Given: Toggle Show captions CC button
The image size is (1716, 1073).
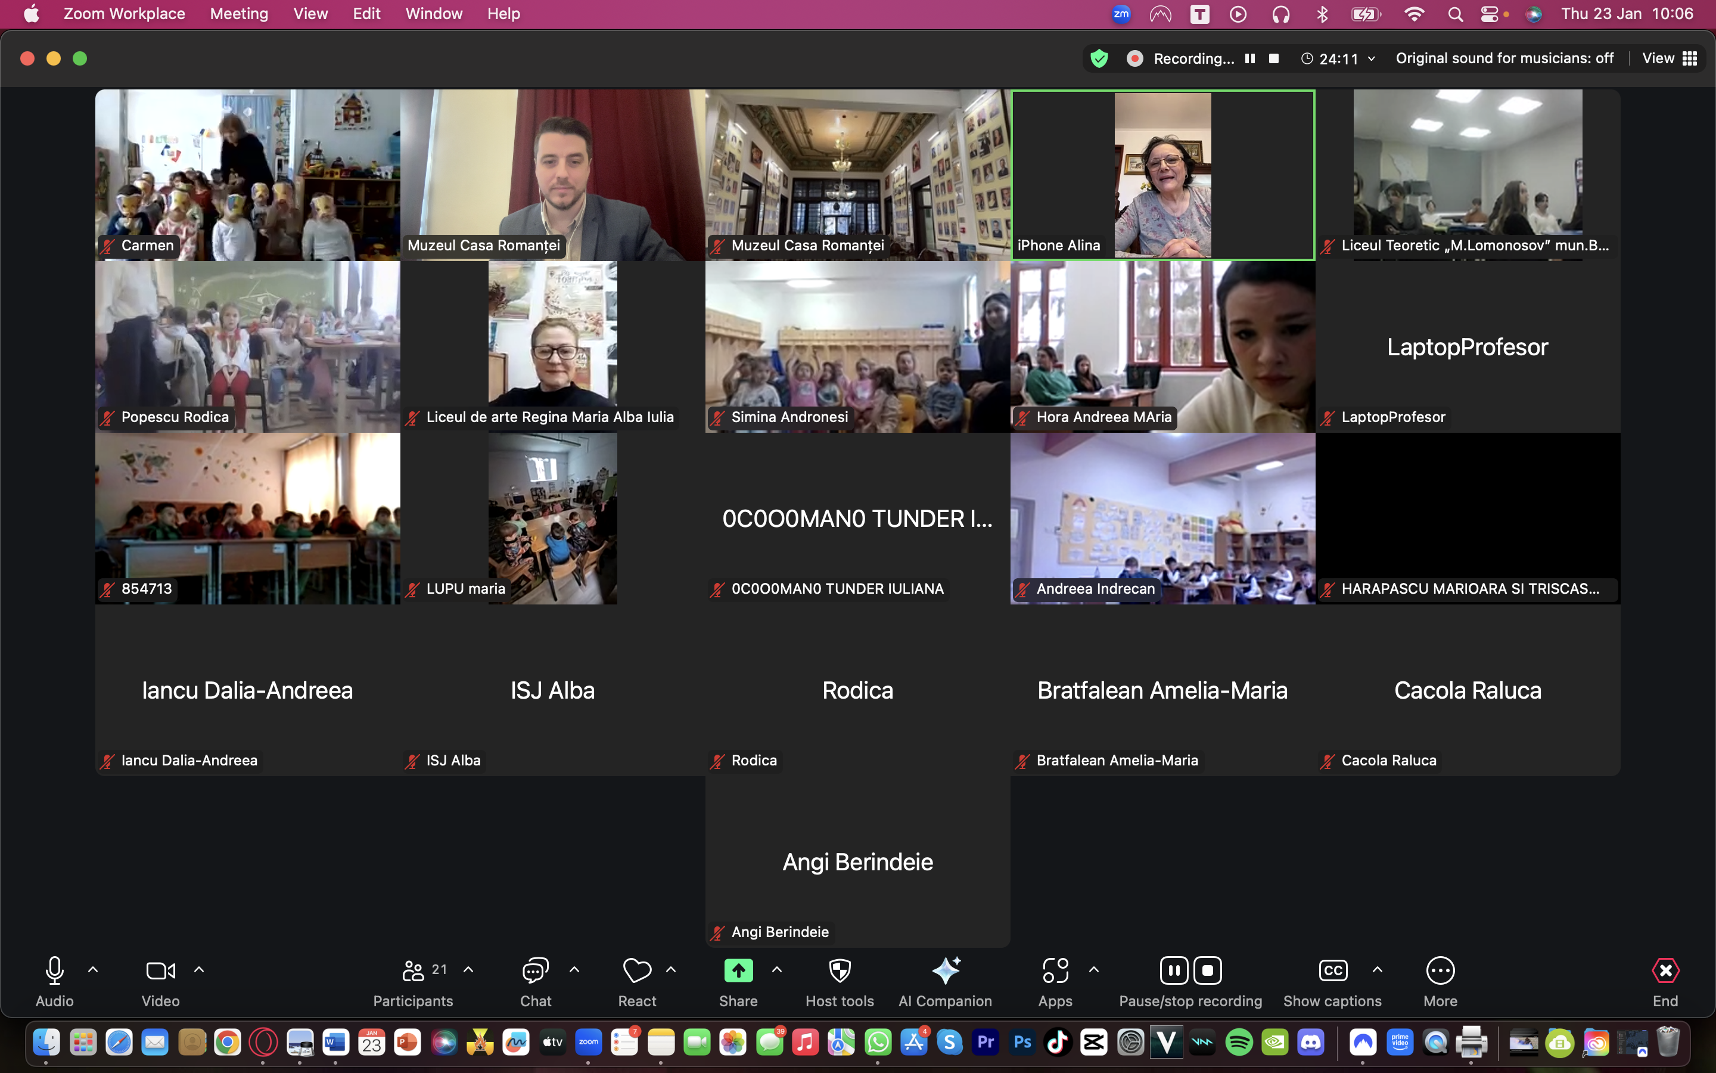Looking at the screenshot, I should (1332, 971).
